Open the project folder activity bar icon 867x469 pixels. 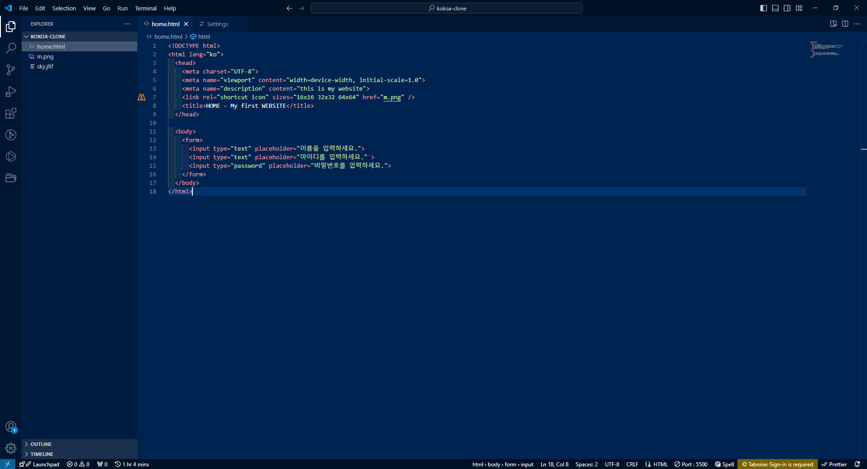11,178
